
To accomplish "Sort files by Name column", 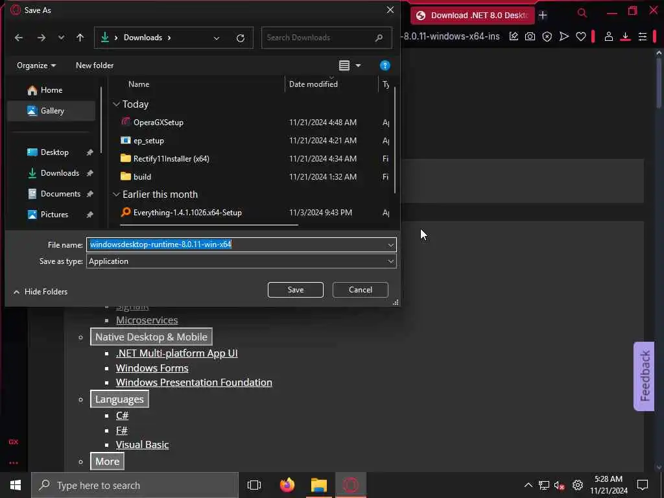I will click(139, 84).
